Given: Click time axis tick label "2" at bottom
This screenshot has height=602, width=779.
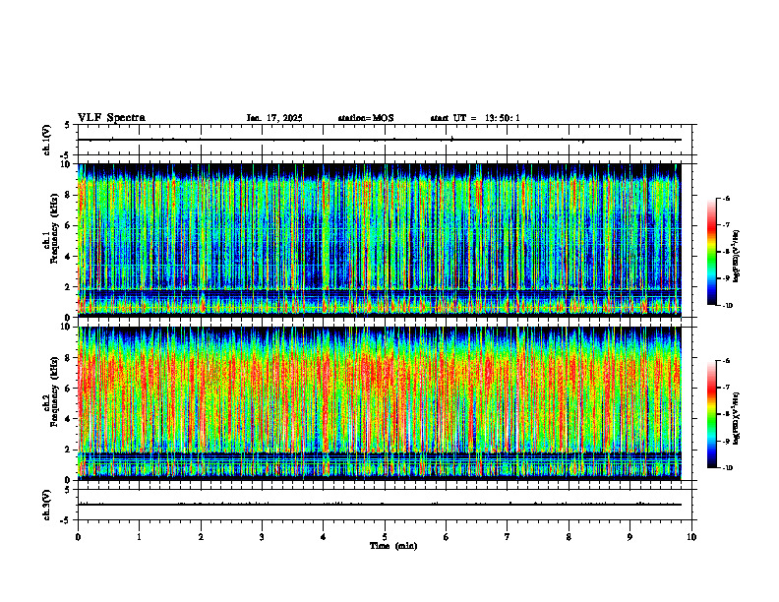Looking at the screenshot, I should 201,537.
